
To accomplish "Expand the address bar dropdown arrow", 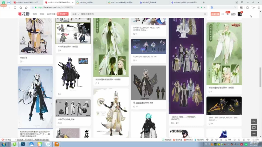I will pyautogui.click(x=205, y=8).
